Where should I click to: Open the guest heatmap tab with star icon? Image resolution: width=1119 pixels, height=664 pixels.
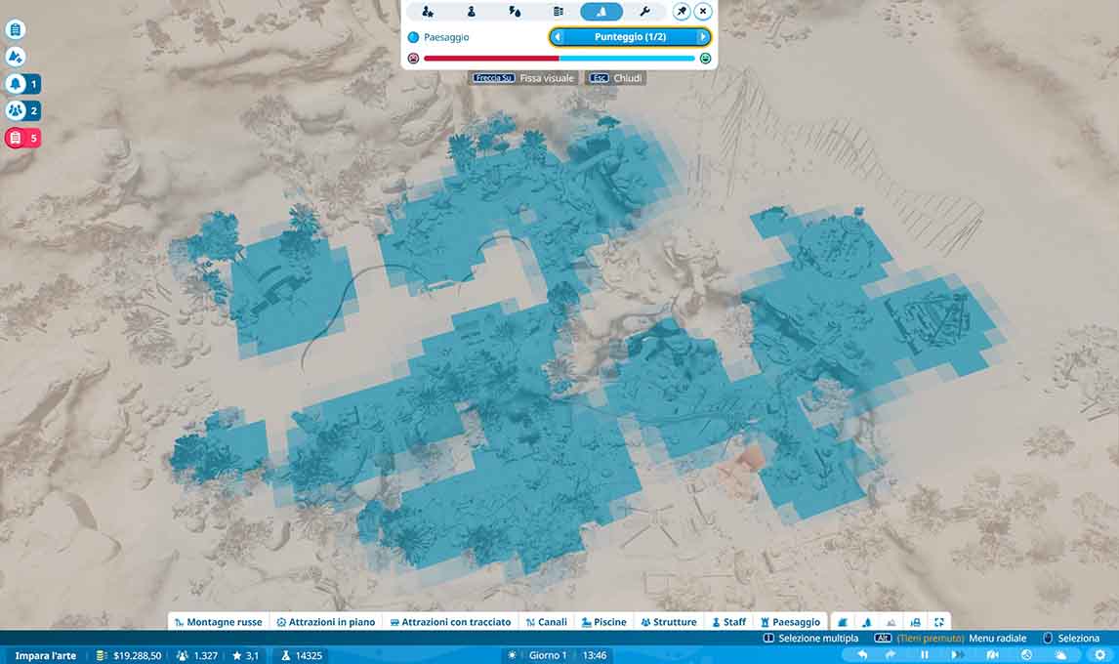[x=428, y=12]
